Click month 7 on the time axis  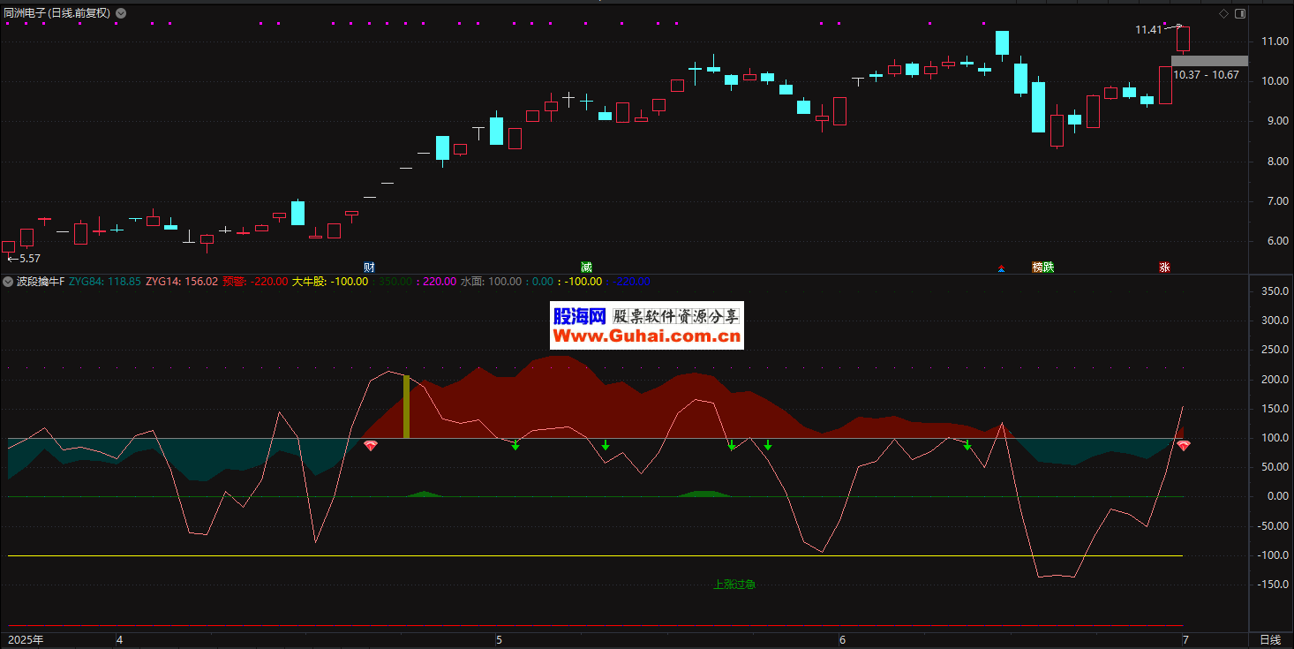click(x=1185, y=640)
